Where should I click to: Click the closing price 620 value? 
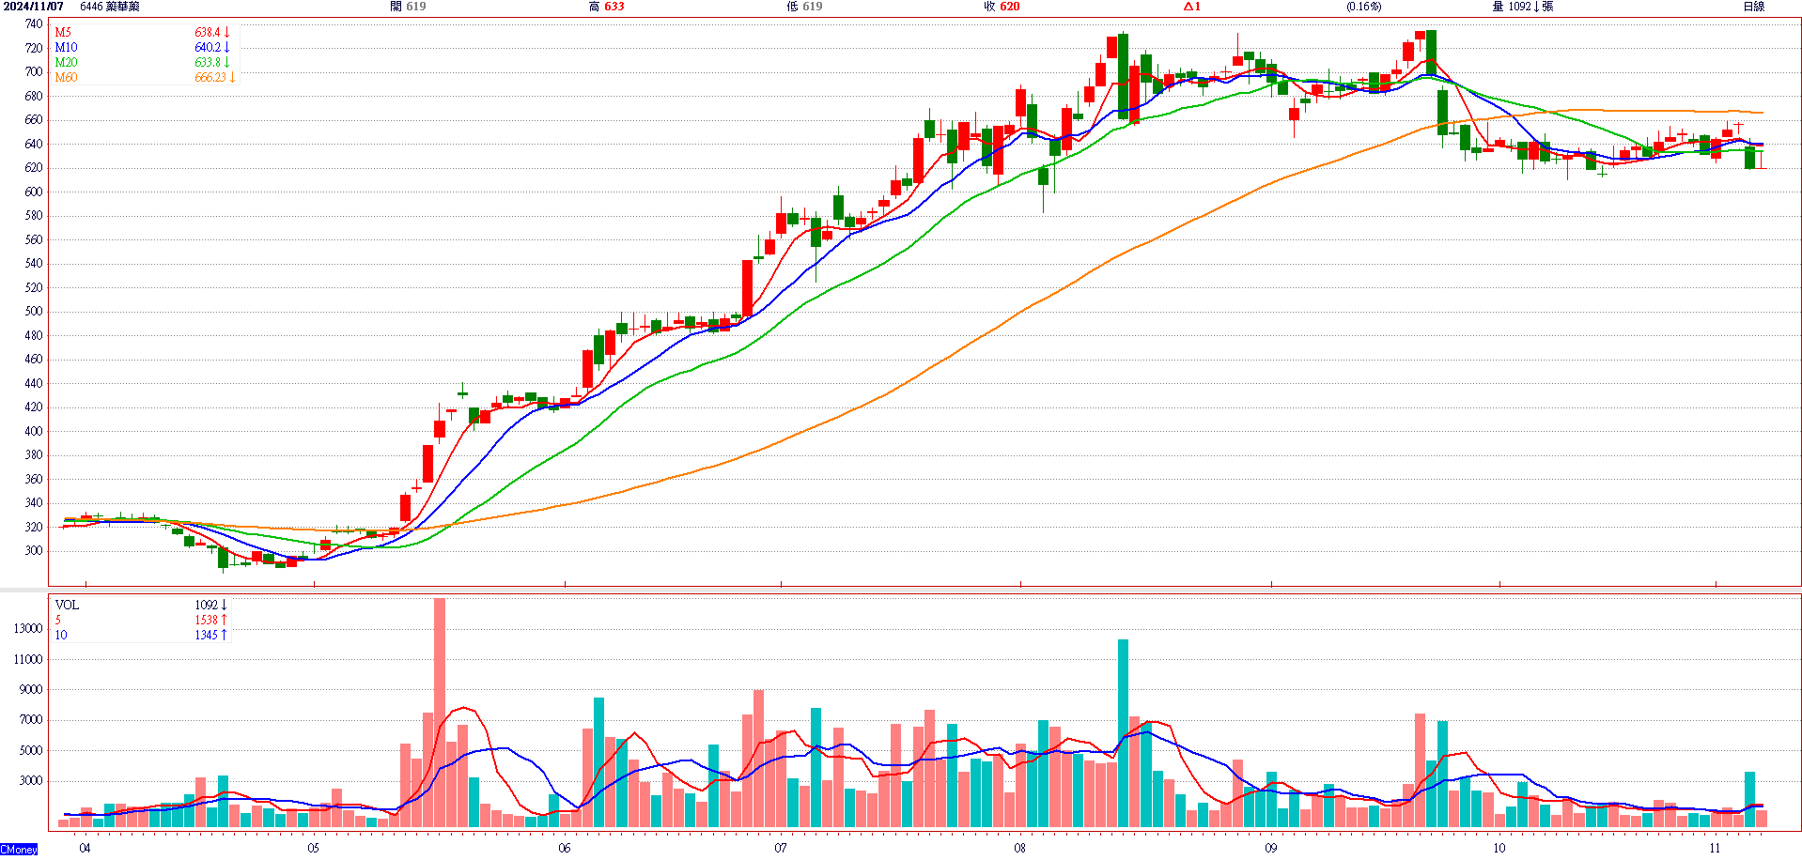point(1009,7)
